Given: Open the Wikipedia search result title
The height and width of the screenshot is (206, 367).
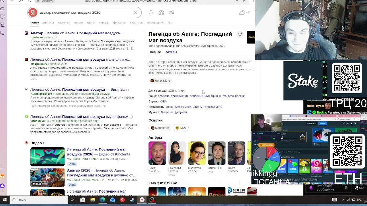Looking at the screenshot, I should pyautogui.click(x=79, y=90).
